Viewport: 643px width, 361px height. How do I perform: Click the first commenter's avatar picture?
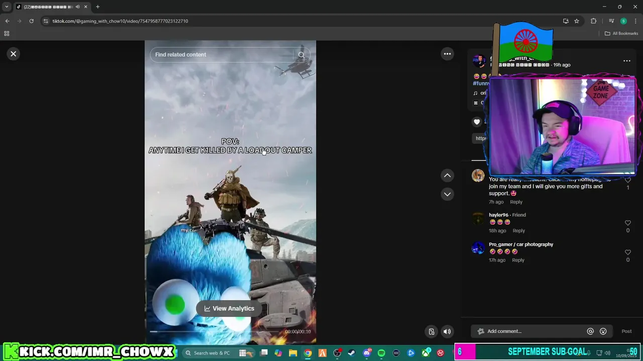click(x=478, y=175)
